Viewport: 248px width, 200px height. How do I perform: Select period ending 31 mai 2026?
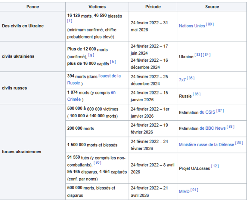[149, 26]
